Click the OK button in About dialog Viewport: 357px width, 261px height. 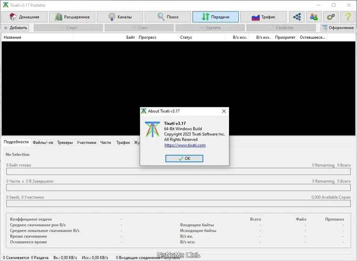[x=184, y=159]
